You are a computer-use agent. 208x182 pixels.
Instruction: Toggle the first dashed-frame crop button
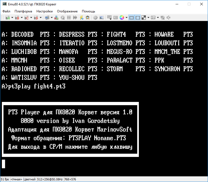(132, 18)
